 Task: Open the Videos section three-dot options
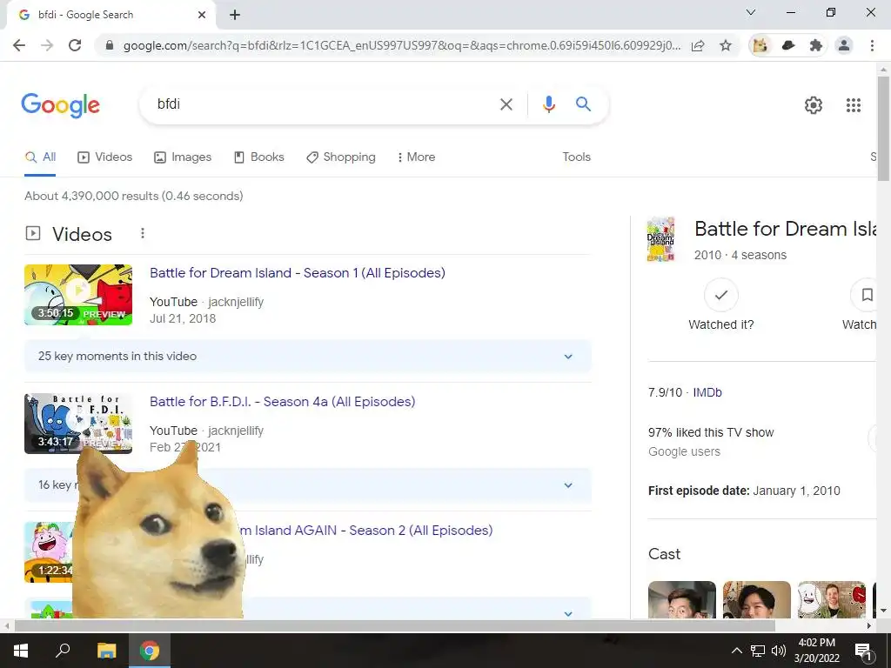point(143,233)
